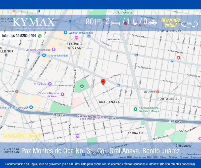Click the yellow Recorrido Virtual header text
The image size is (201, 168).
(171, 22)
